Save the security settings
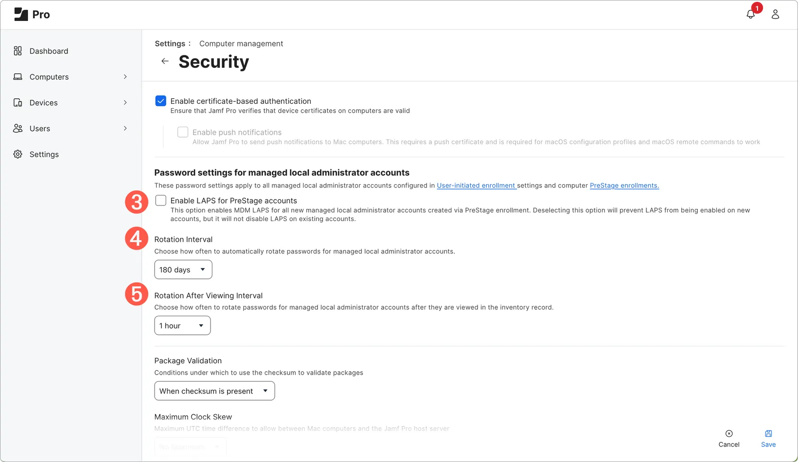This screenshot has height=462, width=798. point(768,438)
